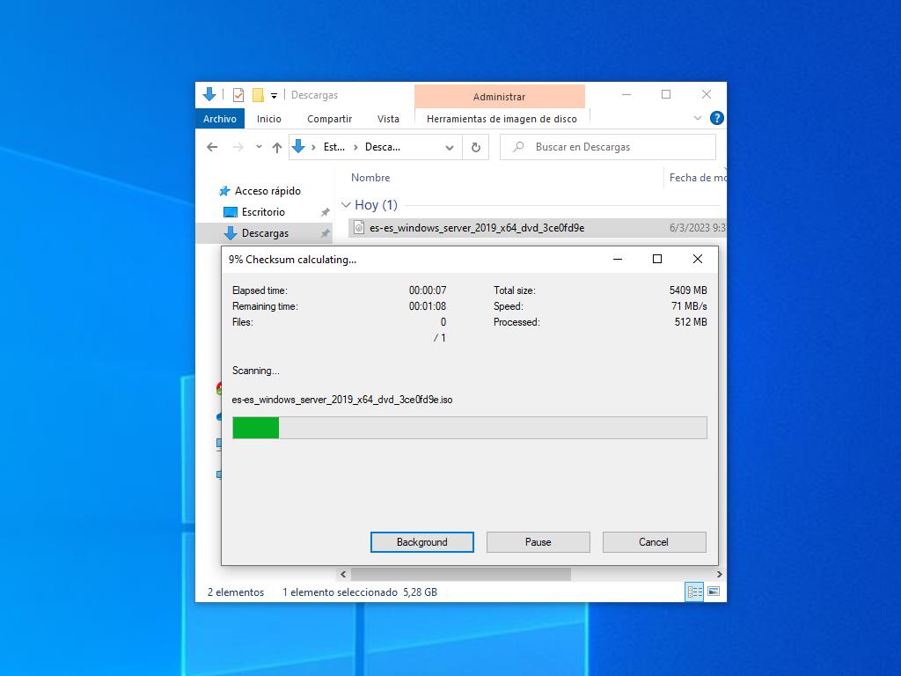This screenshot has height=676, width=901.
Task: Minimize the Checksum calculating dialog
Action: (x=618, y=260)
